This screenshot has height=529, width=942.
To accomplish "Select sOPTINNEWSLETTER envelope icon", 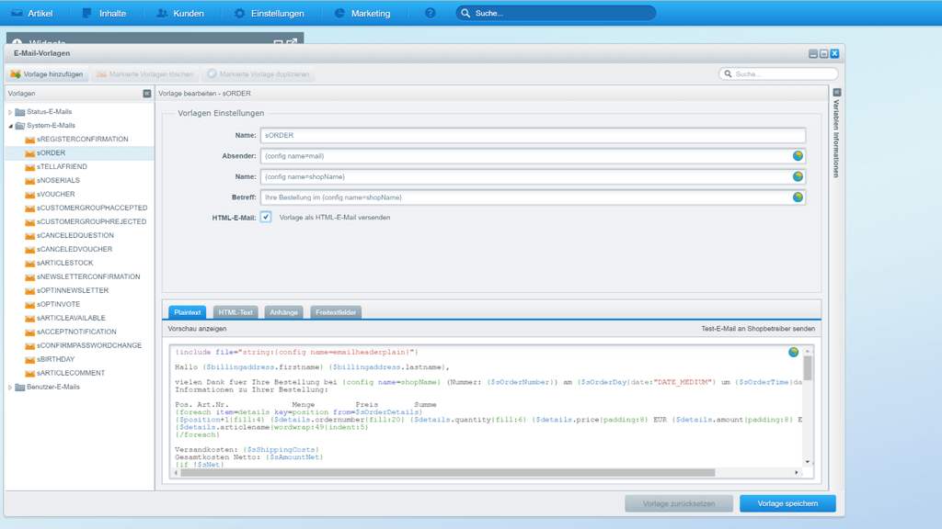I will [29, 291].
